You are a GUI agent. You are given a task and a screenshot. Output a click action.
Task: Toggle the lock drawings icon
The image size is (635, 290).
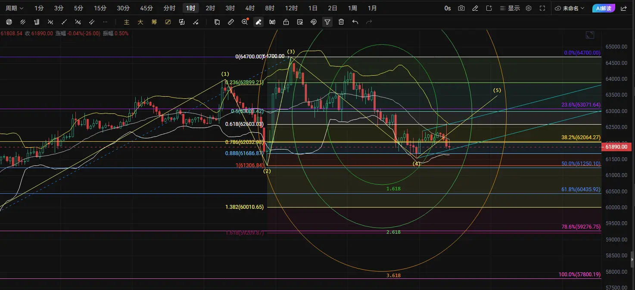[286, 22]
